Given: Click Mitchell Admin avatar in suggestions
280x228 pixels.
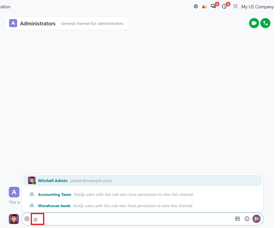Looking at the screenshot, I should (32, 181).
